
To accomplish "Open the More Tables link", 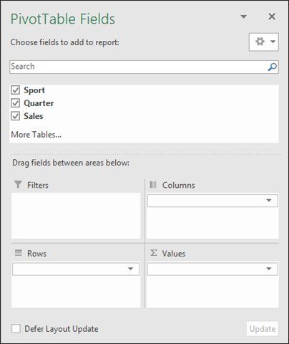I will 36,135.
